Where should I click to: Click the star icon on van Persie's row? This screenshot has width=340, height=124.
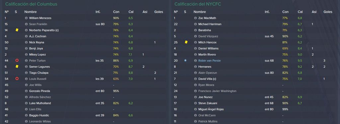tap(185, 61)
